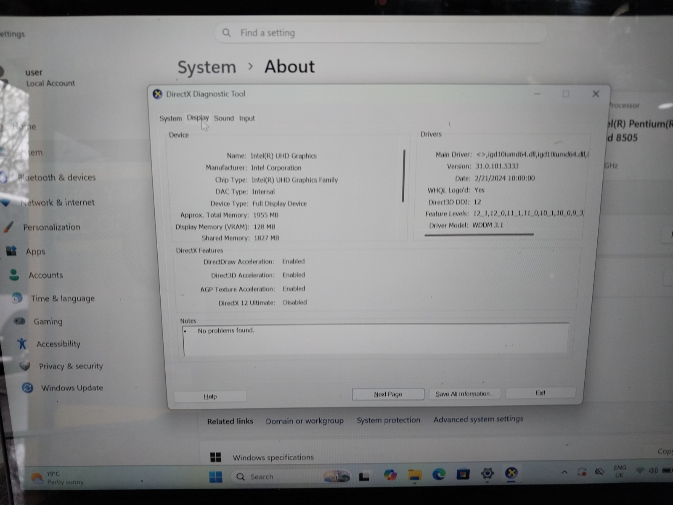Maximize the DirectX Diagnostic Tool window

[566, 94]
